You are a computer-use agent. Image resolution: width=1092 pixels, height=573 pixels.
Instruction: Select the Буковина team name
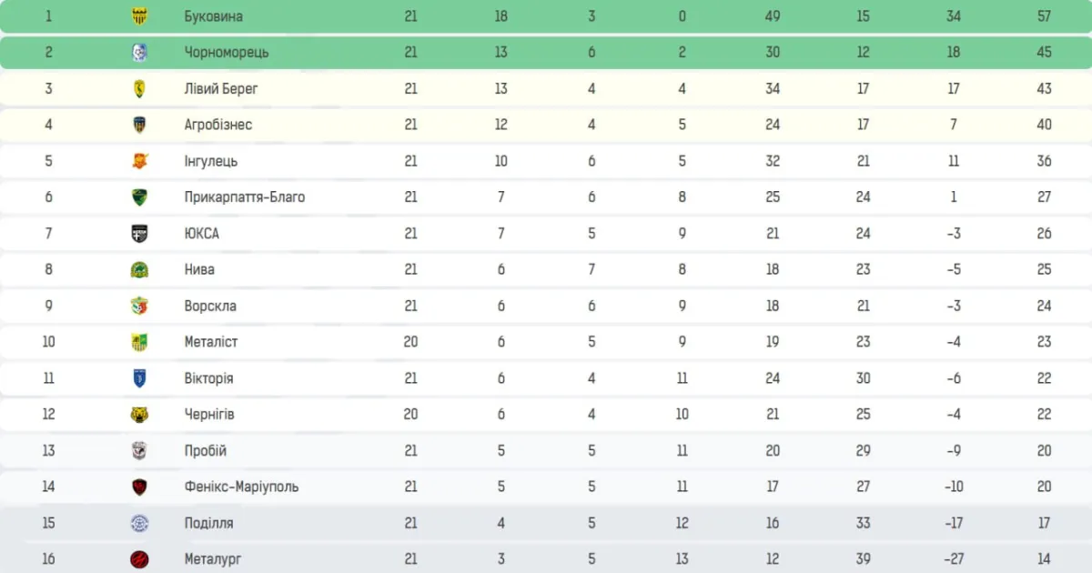click(x=213, y=16)
